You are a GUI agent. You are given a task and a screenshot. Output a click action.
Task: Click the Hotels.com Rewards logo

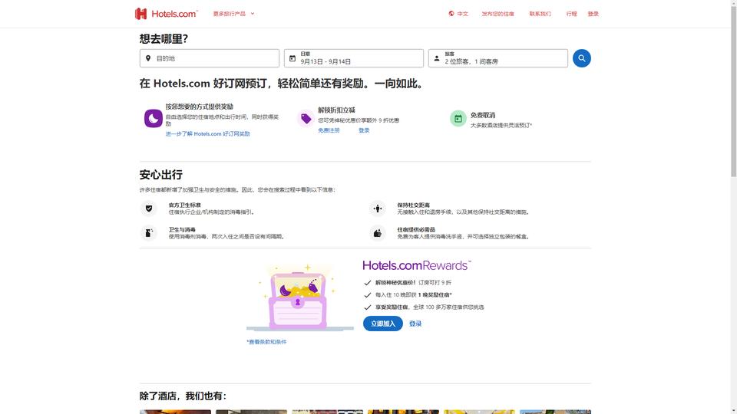pyautogui.click(x=417, y=266)
